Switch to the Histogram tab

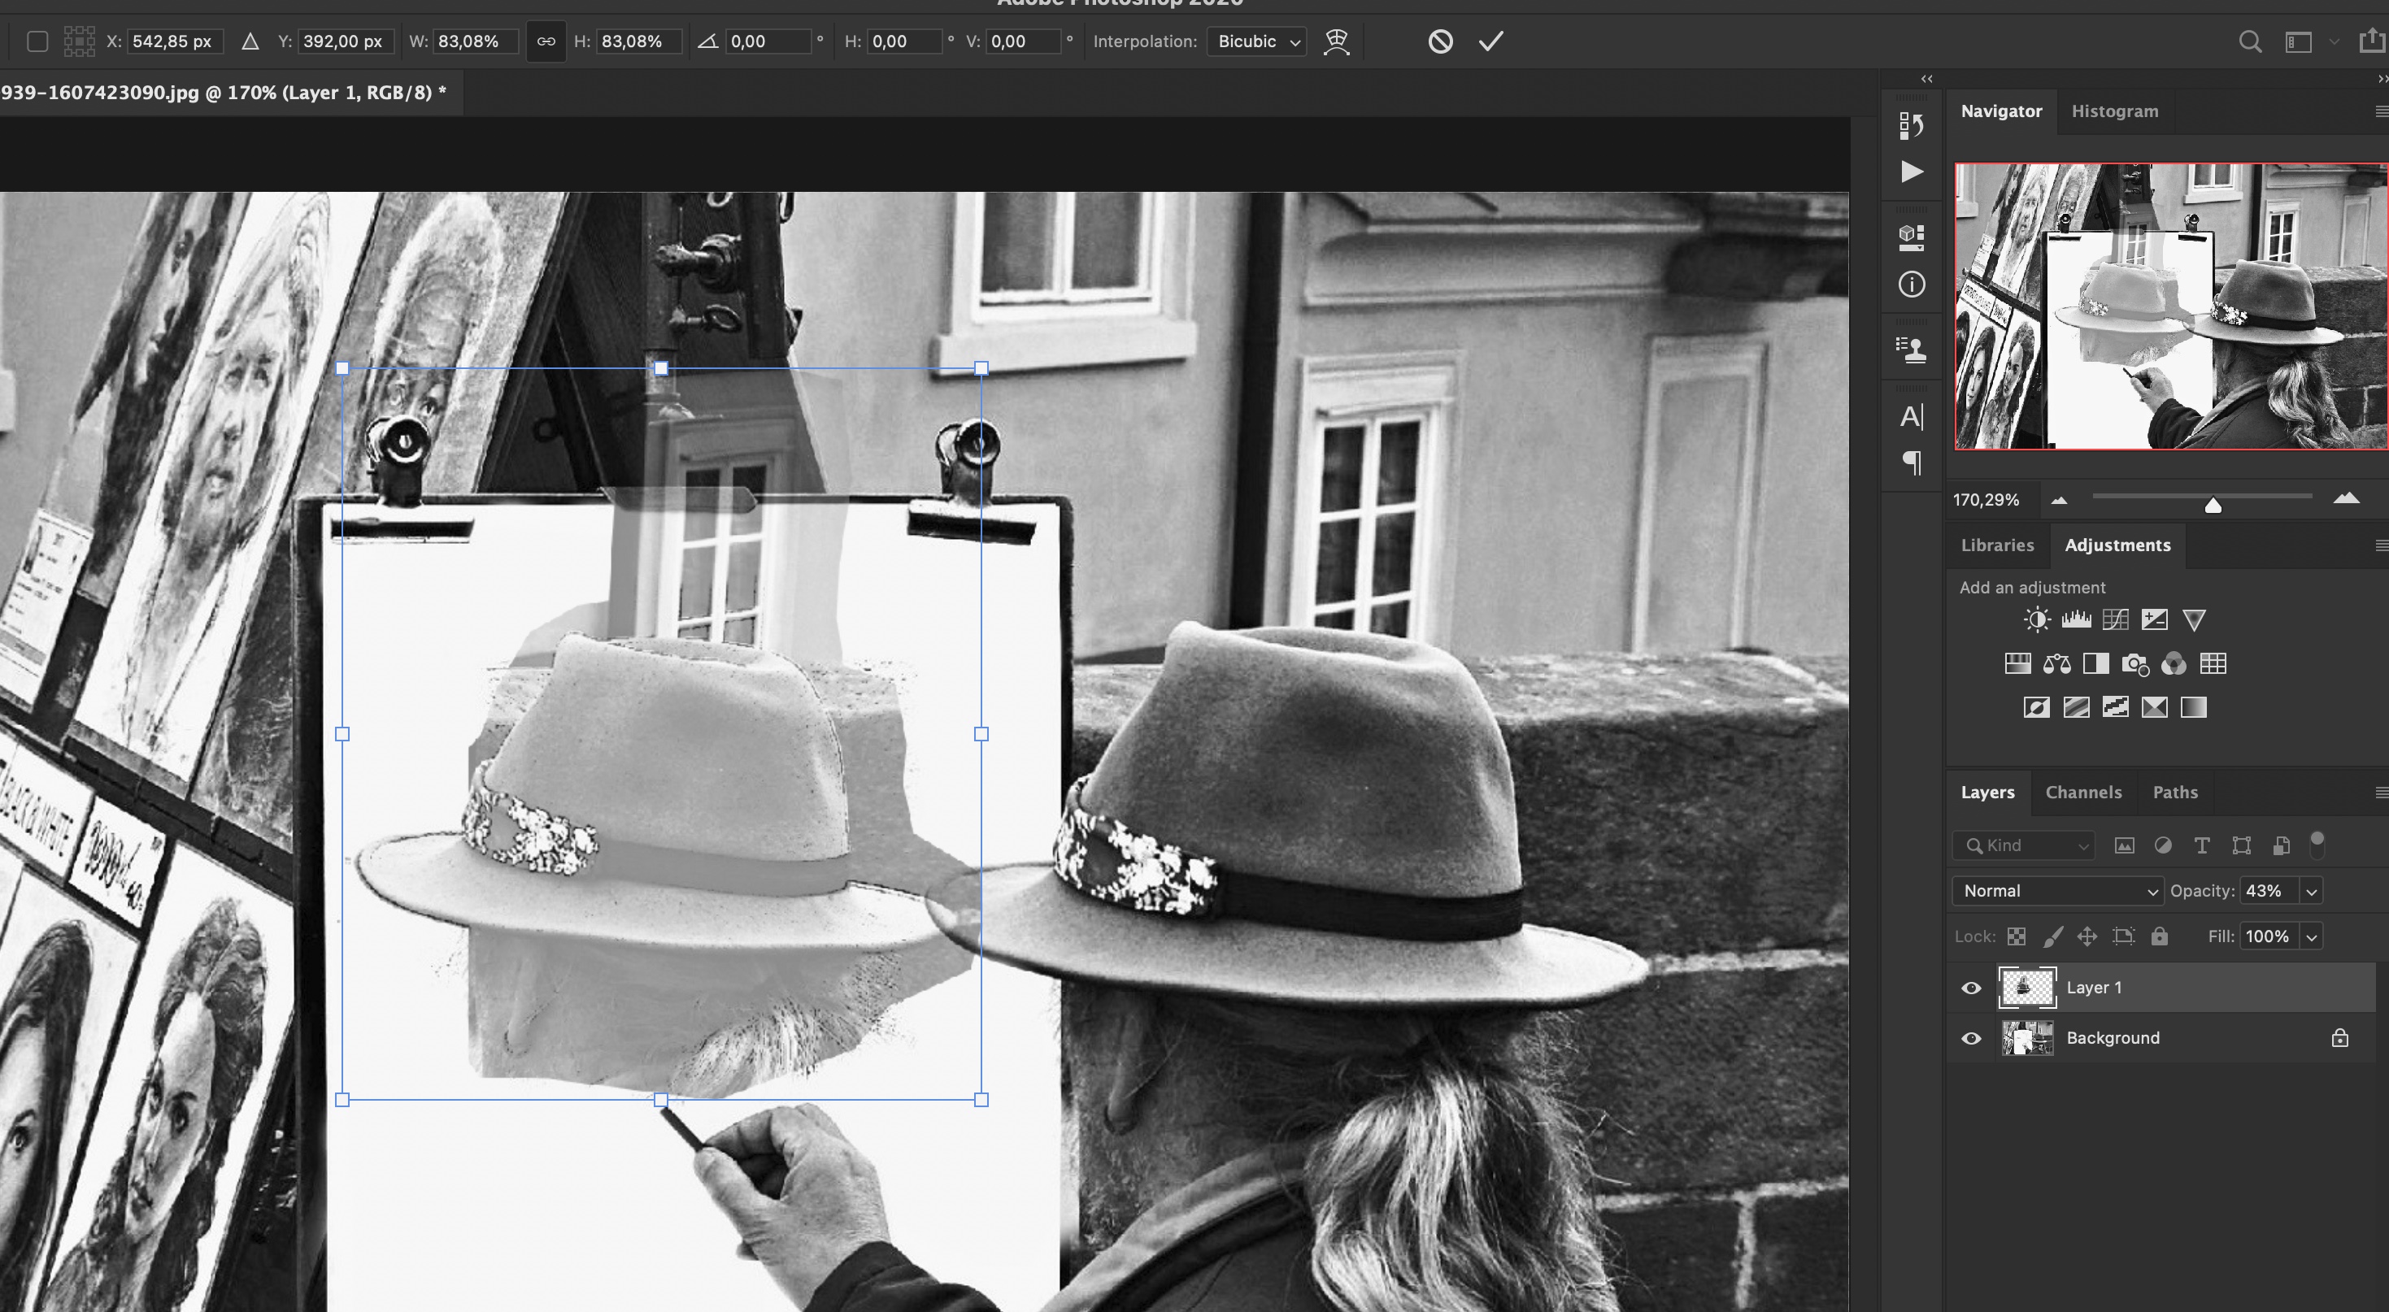(2114, 111)
